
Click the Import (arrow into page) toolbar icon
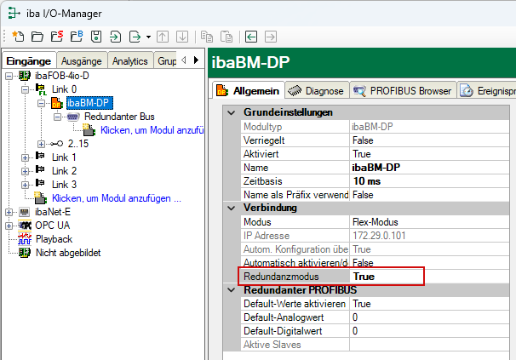tap(115, 37)
